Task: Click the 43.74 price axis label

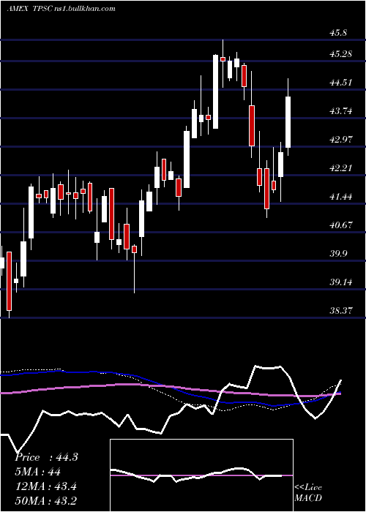Action: (x=341, y=111)
